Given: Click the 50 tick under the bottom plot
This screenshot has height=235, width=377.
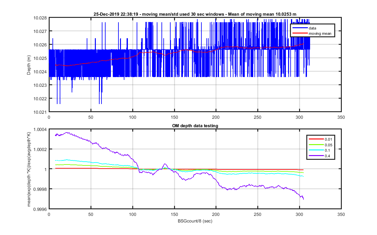Looking at the screenshot, I should tap(90, 214).
